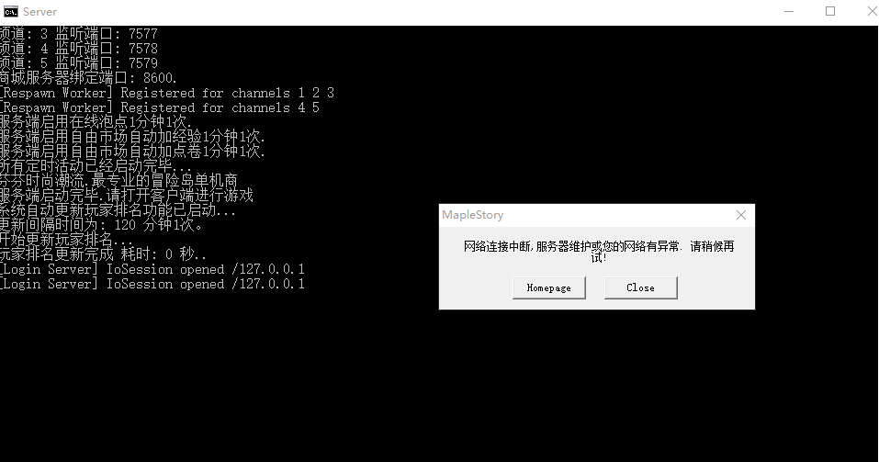879x462 pixels.
Task: Click the first Login Server IoSession line
Action: pos(152,269)
